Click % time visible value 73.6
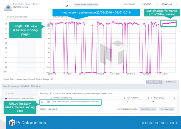The height and width of the screenshot is (129, 181). click(x=152, y=102)
